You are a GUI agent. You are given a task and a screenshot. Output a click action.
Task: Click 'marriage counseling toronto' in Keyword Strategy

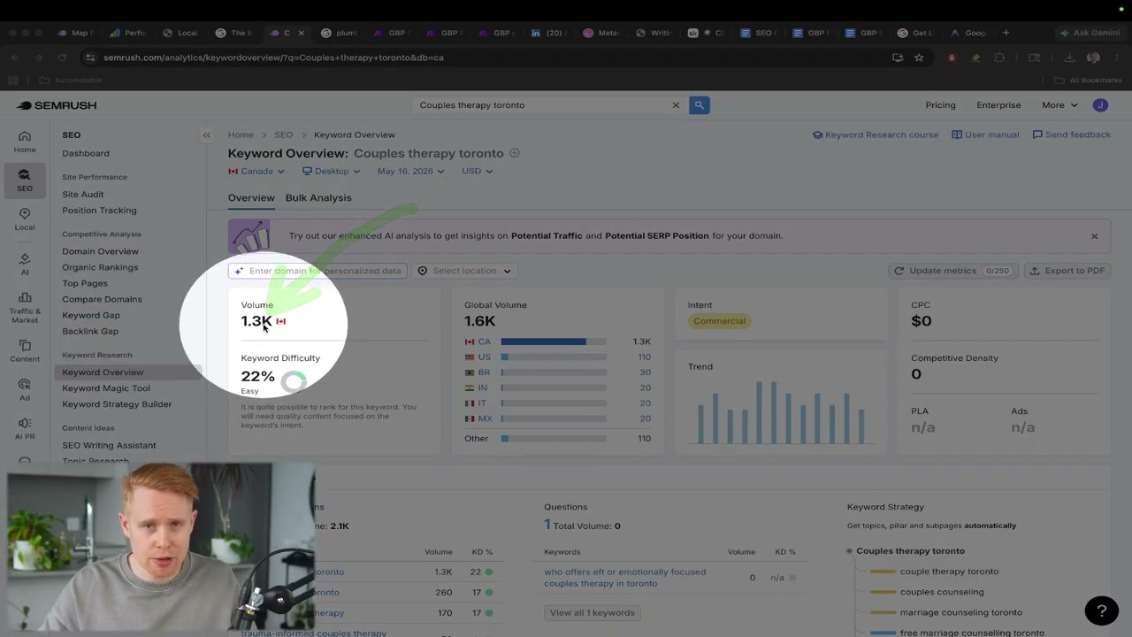960,612
